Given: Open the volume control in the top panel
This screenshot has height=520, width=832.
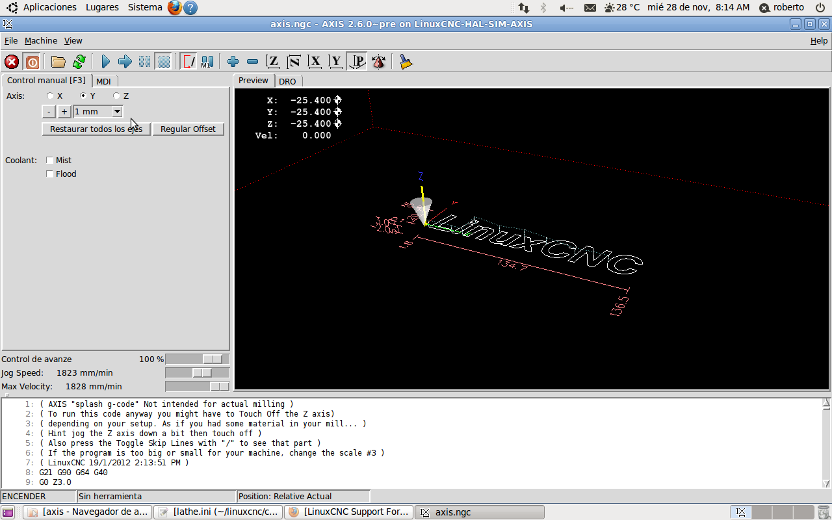Looking at the screenshot, I should point(565,8).
